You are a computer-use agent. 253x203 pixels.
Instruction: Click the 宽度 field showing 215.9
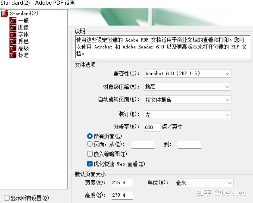(122, 183)
